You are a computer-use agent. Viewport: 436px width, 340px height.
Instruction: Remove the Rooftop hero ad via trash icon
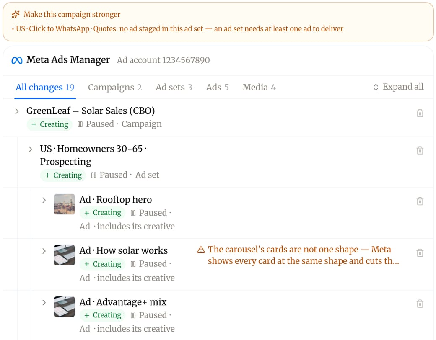pyautogui.click(x=420, y=201)
